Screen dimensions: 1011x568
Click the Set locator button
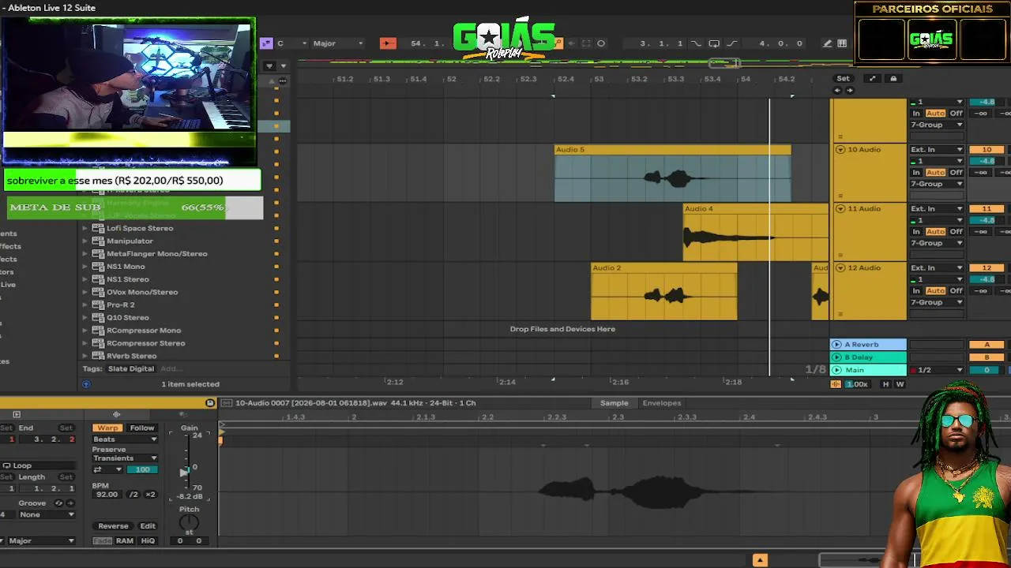[844, 78]
